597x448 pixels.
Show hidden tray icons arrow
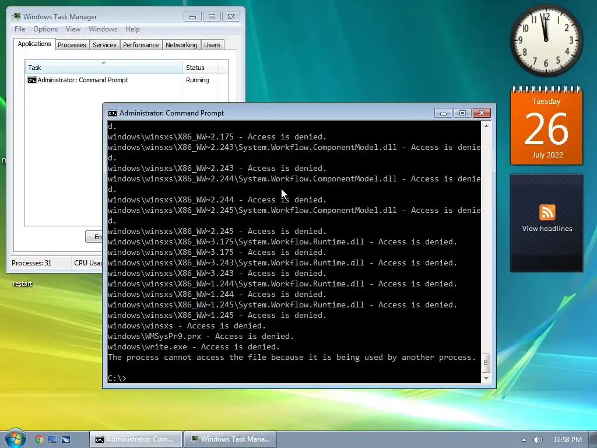click(524, 440)
